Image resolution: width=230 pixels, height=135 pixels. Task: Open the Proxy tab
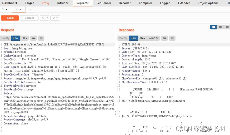click(46, 3)
